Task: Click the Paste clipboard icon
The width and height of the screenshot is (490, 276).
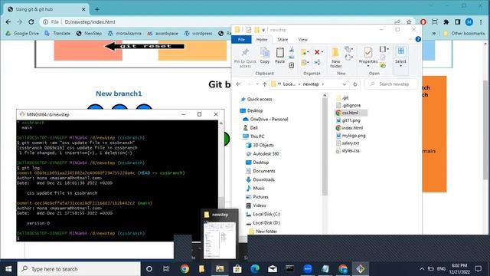Action: click(x=280, y=55)
